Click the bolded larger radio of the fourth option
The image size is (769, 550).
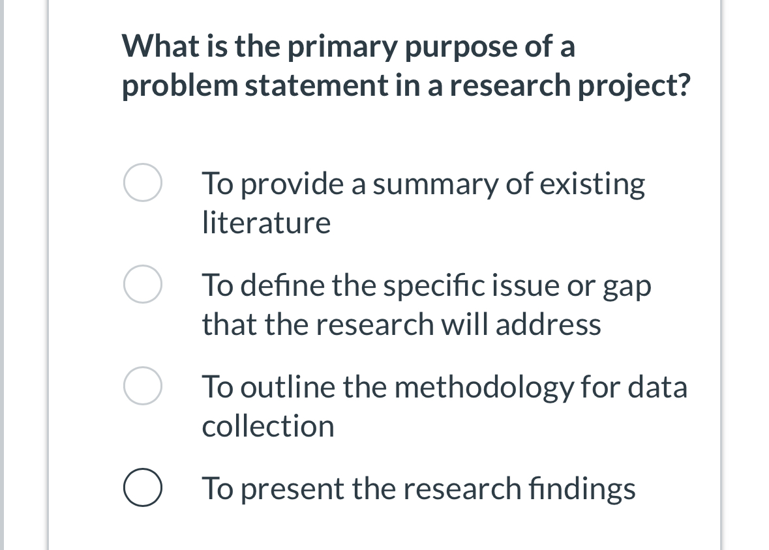[142, 487]
